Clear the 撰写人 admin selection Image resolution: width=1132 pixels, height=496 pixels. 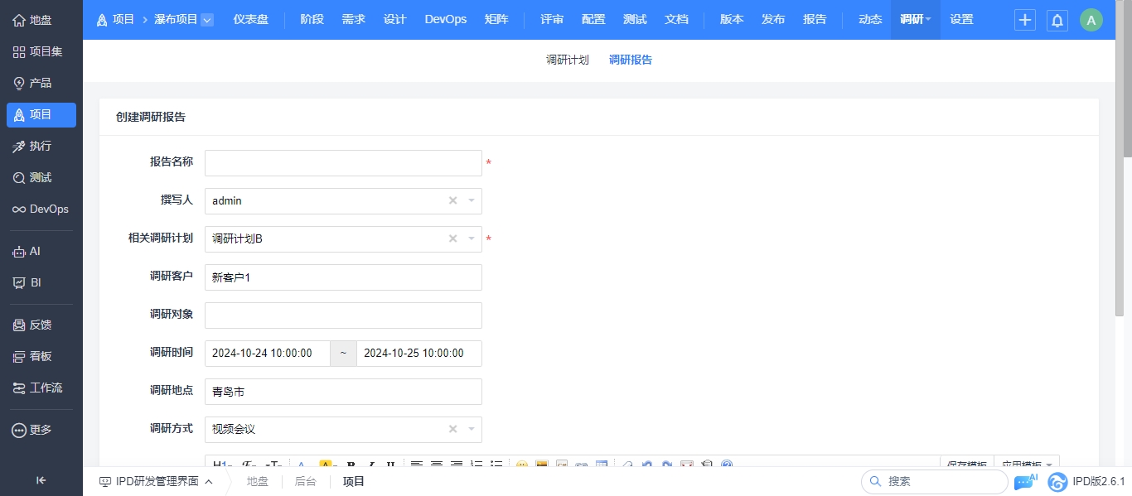point(452,200)
